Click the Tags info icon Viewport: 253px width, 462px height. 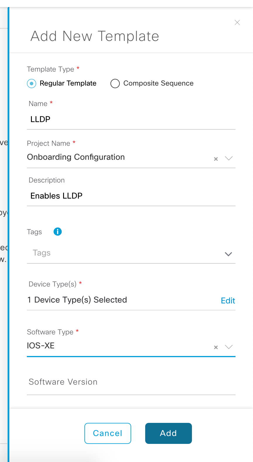(58, 232)
